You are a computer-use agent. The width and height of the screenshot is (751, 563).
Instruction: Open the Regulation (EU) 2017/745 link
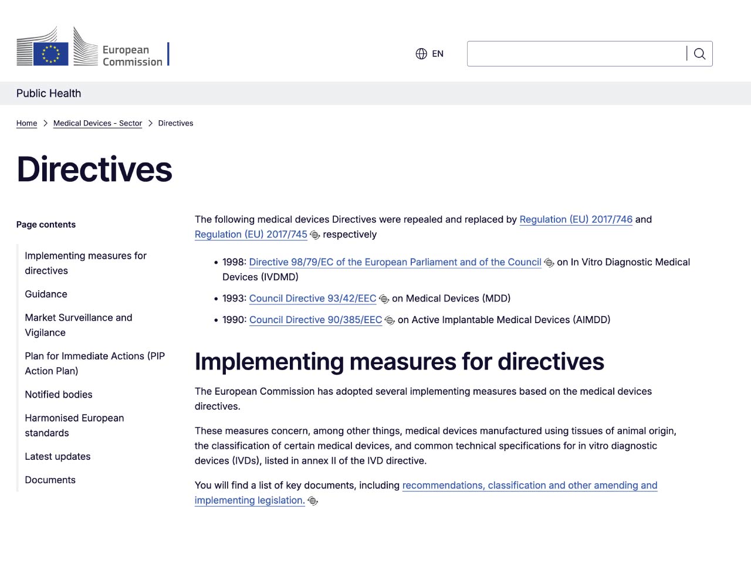coord(251,235)
